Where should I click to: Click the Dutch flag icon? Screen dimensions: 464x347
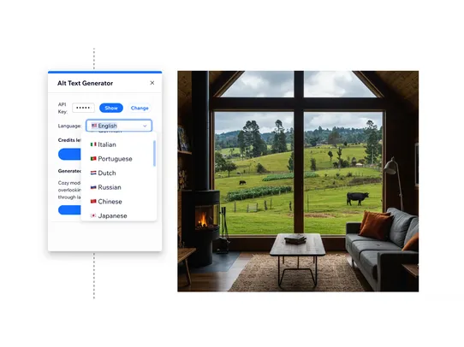click(x=93, y=173)
